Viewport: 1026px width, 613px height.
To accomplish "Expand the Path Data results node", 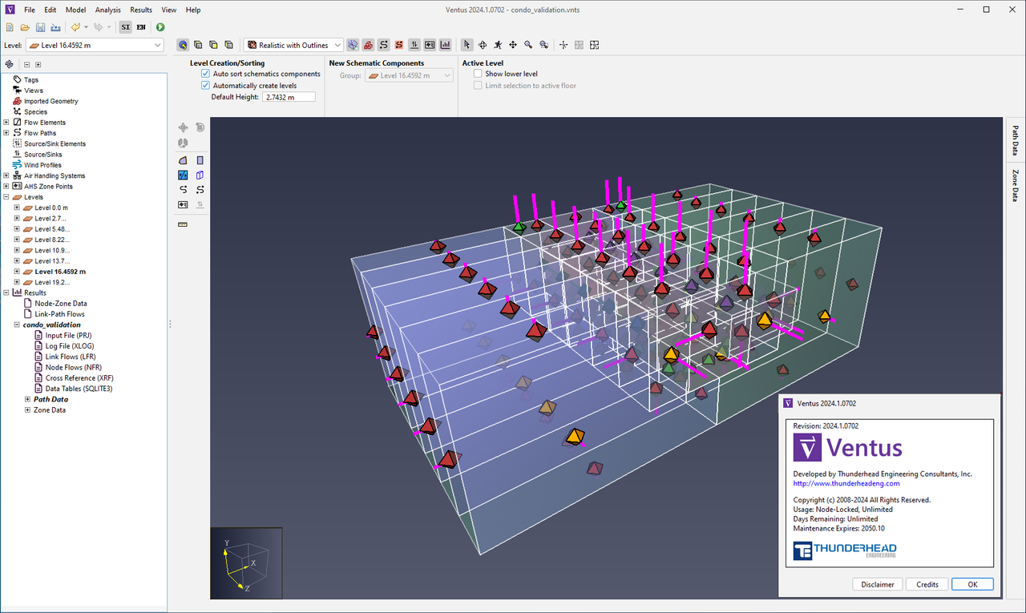I will [x=28, y=399].
